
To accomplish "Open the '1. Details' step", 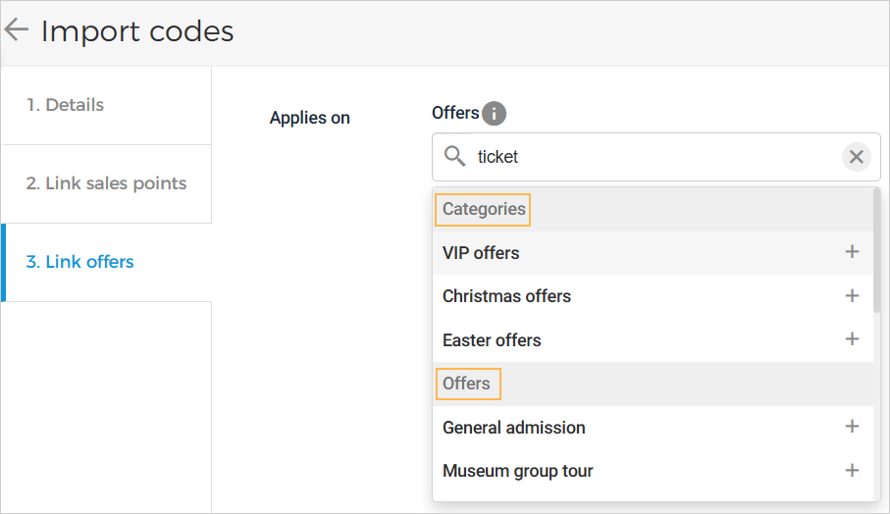I will 65,105.
